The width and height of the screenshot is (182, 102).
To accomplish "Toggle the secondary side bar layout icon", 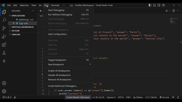I will click(159, 5).
